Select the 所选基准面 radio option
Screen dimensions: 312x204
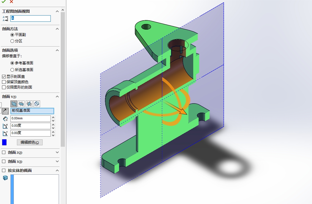tap(12, 70)
